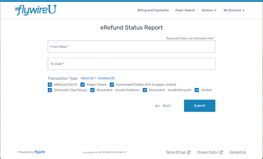This screenshot has height=159, width=263.
Task: Uncheck Discarded - Invalid Address option
Action: point(92,90)
